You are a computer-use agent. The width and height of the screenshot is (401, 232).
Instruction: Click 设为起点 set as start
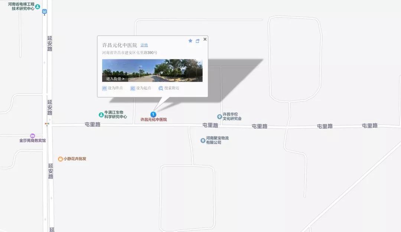(x=141, y=88)
